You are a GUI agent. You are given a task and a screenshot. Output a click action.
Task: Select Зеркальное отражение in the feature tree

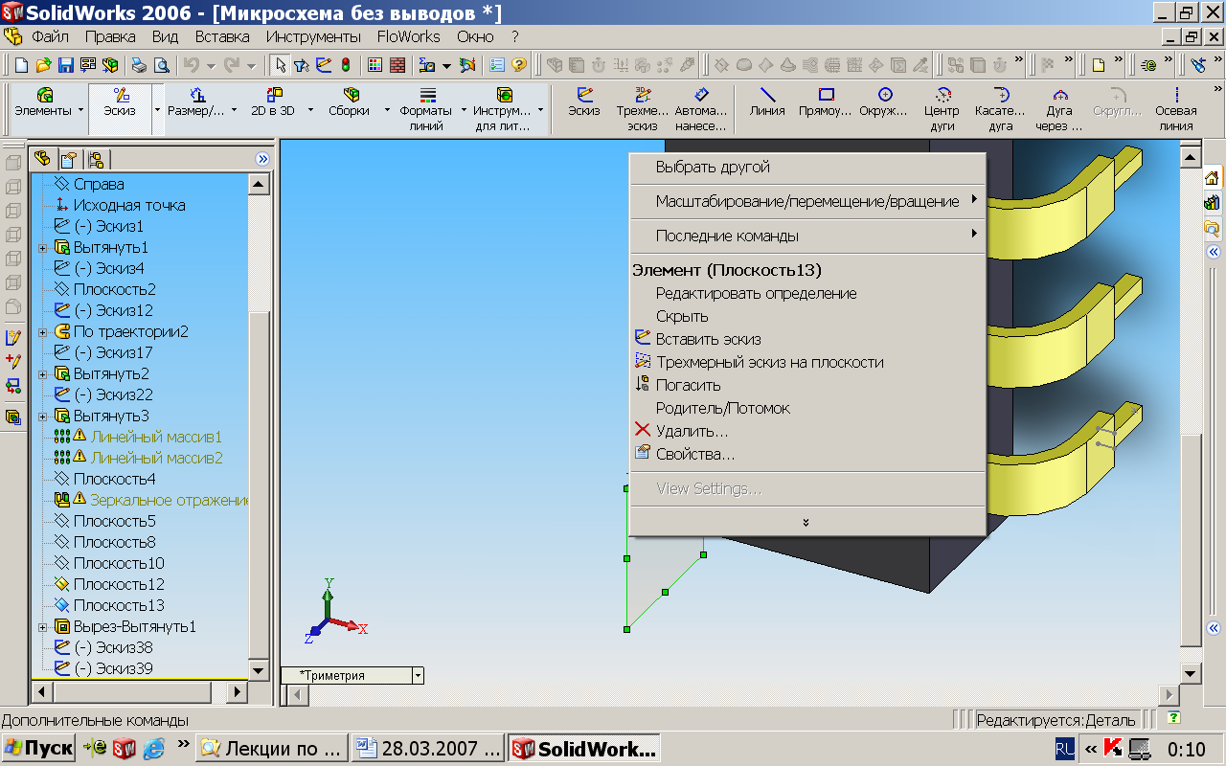170,500
